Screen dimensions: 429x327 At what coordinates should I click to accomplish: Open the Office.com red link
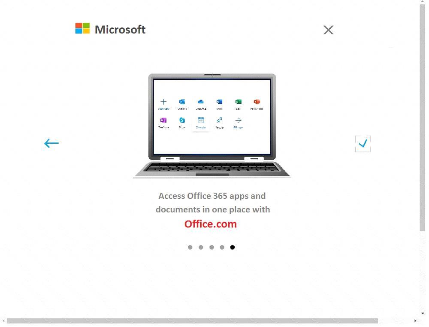point(210,224)
